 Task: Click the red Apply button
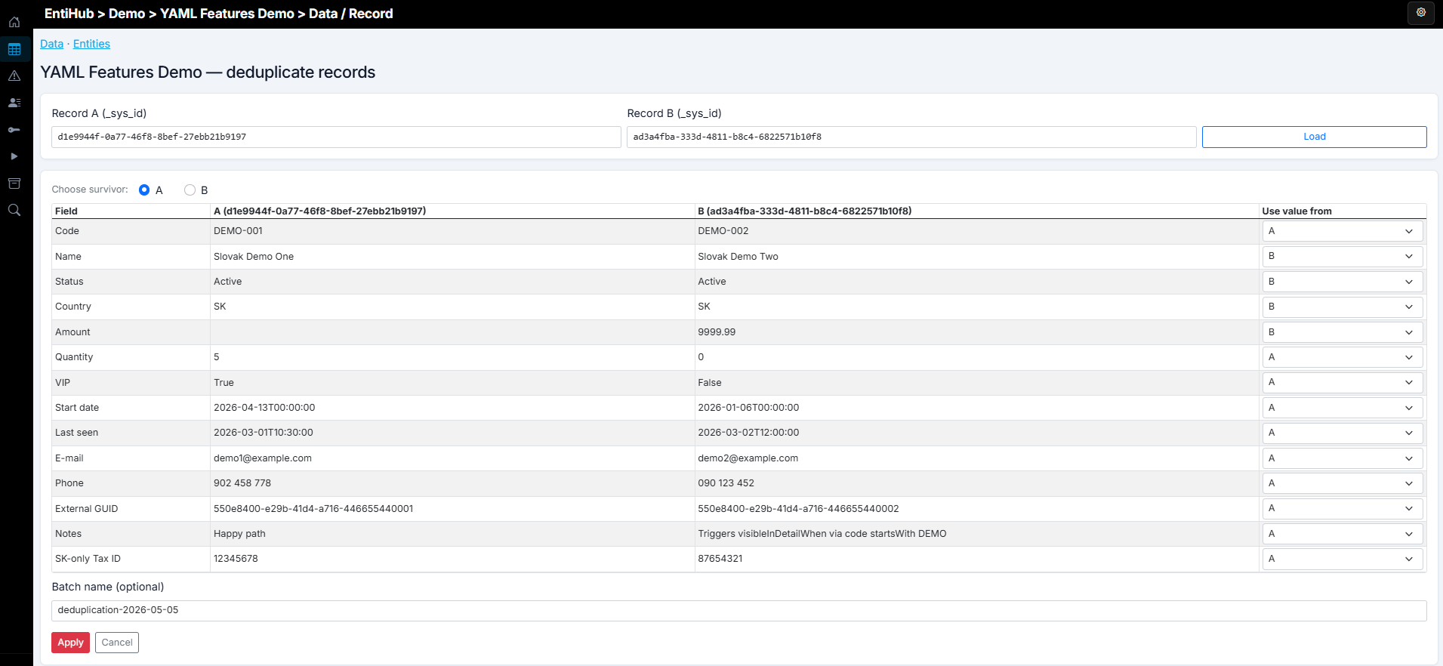tap(70, 643)
